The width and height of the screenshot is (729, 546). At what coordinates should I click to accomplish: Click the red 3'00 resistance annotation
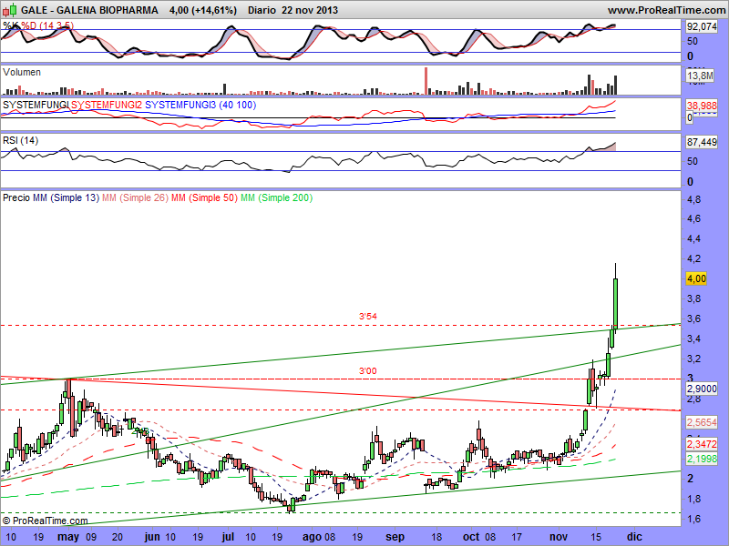pos(368,371)
